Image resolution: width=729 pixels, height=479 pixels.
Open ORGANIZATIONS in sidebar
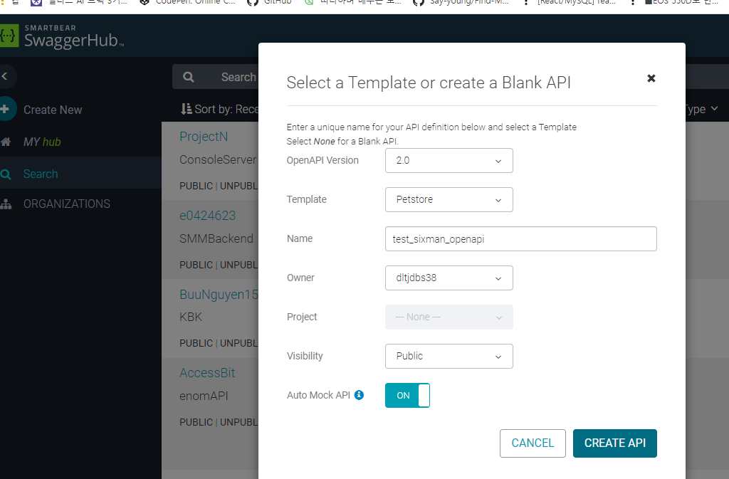[x=66, y=204]
